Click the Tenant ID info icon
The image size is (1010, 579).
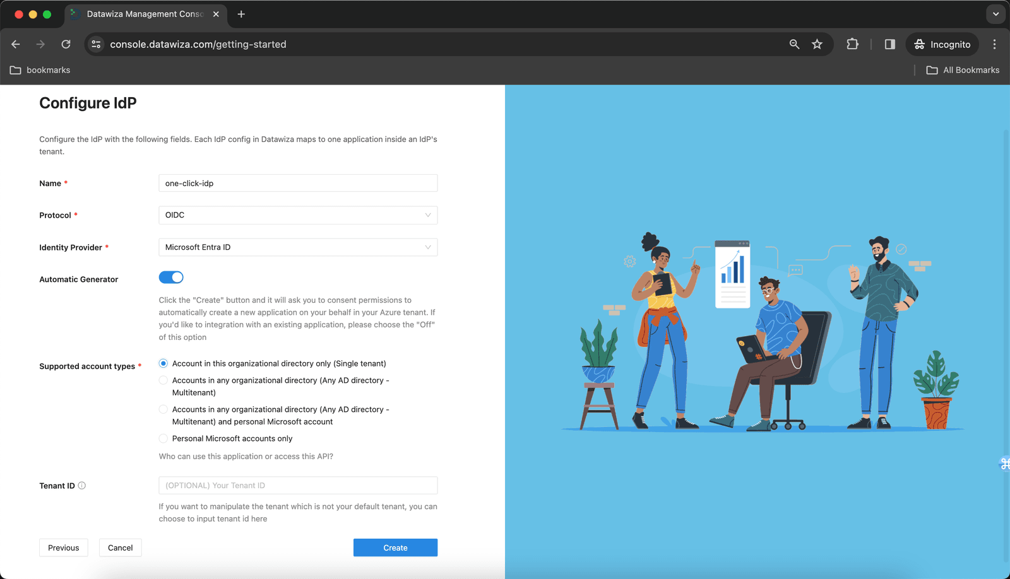coord(81,486)
